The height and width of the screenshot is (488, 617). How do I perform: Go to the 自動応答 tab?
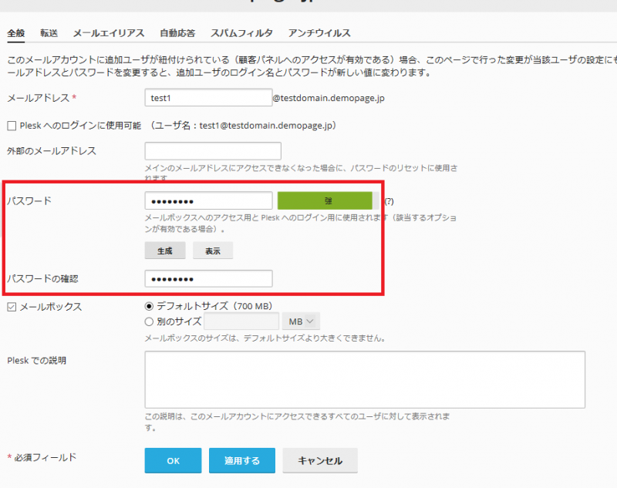coord(177,33)
